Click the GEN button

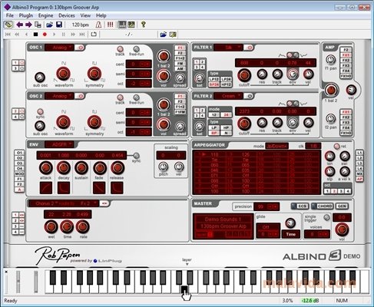point(342,206)
